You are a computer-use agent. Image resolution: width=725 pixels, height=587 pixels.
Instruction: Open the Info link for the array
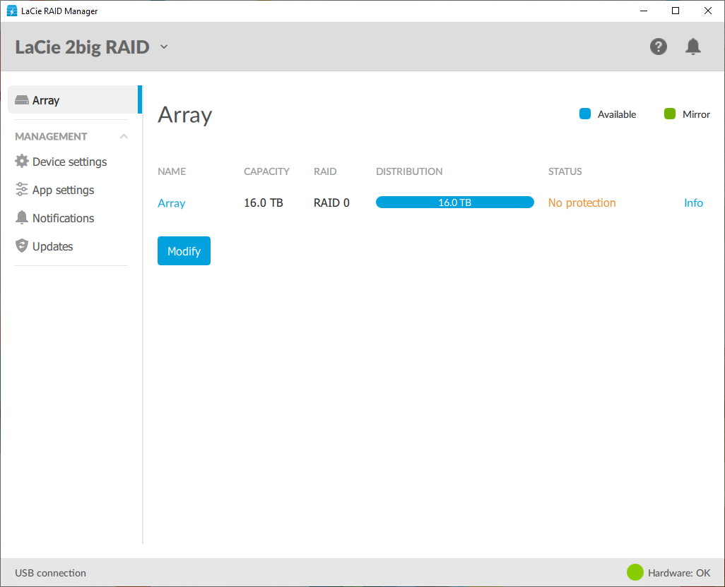click(693, 202)
